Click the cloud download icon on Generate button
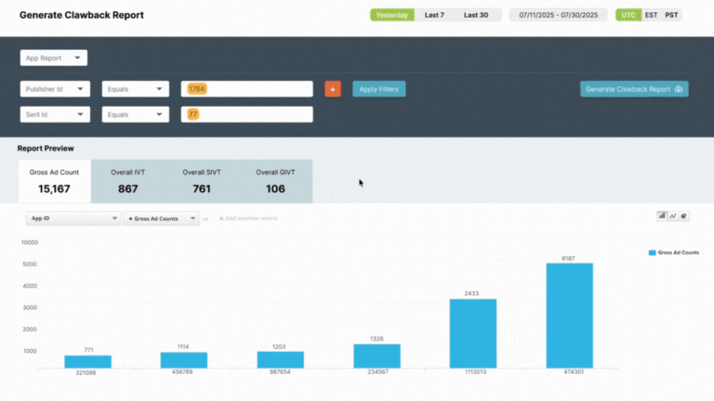The height and width of the screenshot is (401, 714). (x=679, y=89)
